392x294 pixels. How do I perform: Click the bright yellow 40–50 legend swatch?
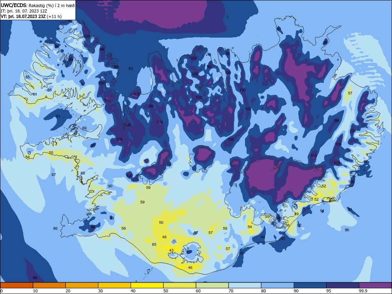[x=147, y=285]
